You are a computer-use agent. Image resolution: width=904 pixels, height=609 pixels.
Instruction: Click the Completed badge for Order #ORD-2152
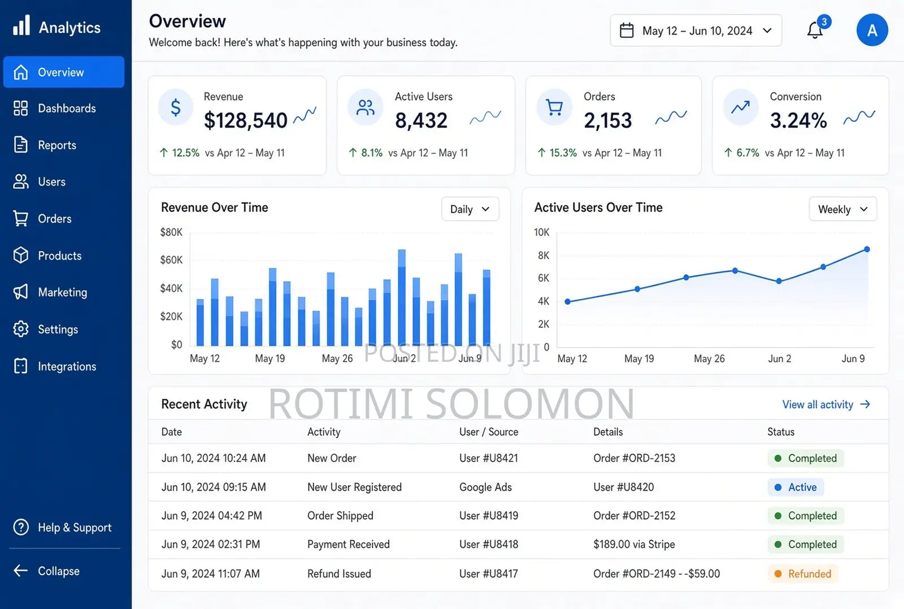(806, 516)
